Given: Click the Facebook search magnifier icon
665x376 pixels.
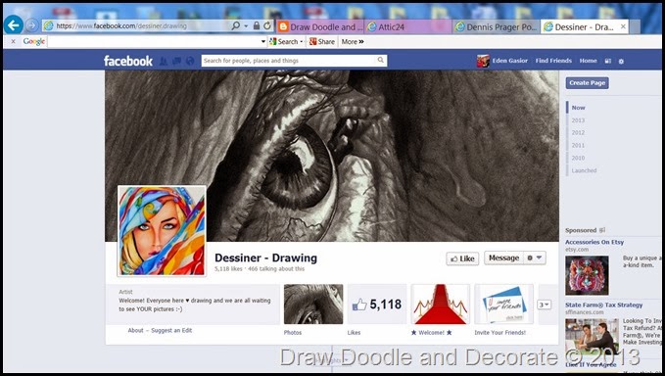Looking at the screenshot, I should point(381,60).
